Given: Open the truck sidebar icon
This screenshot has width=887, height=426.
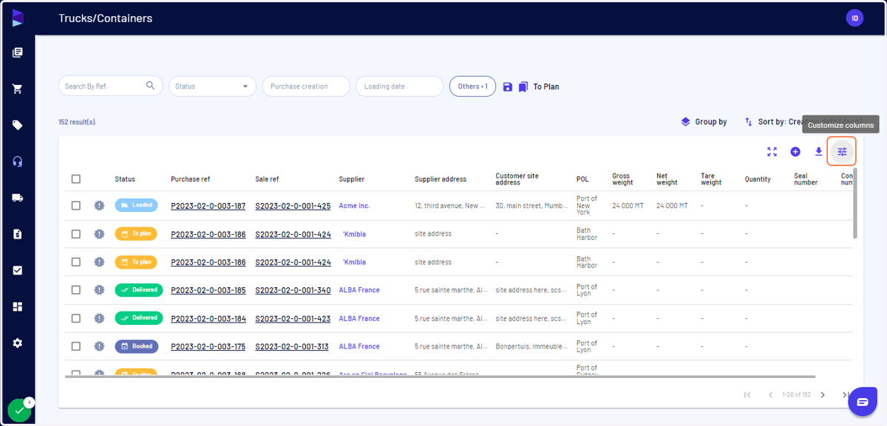Looking at the screenshot, I should [18, 197].
